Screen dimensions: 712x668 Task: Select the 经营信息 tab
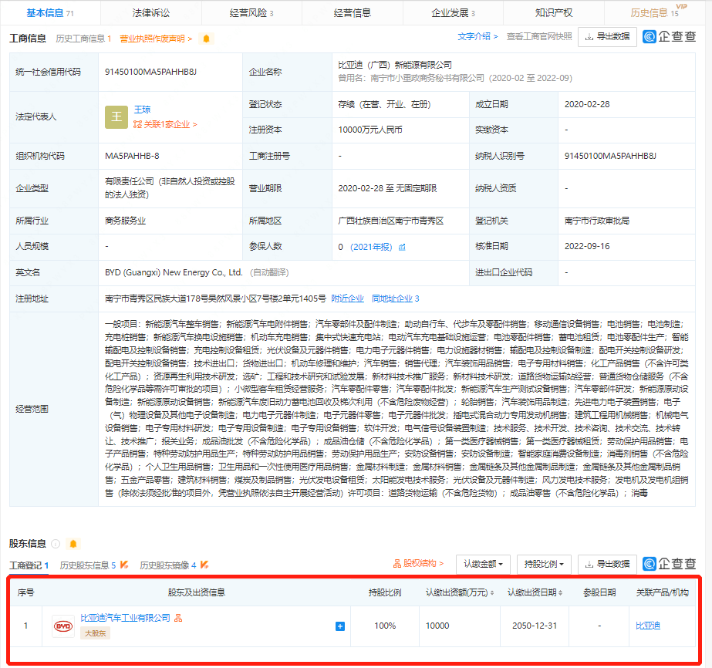353,12
